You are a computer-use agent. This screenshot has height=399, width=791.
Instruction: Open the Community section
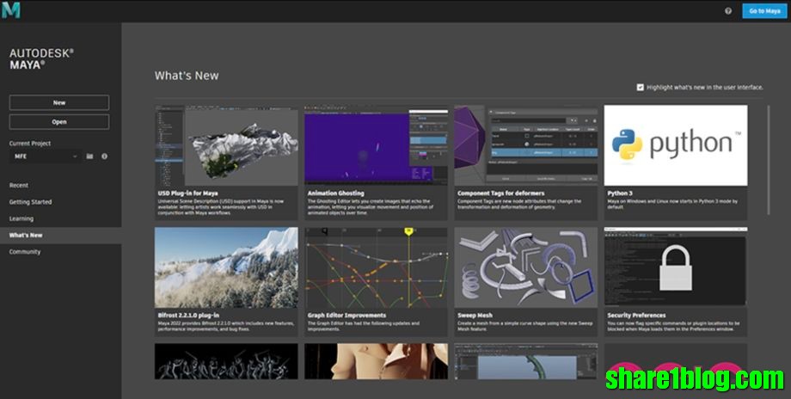click(x=25, y=252)
